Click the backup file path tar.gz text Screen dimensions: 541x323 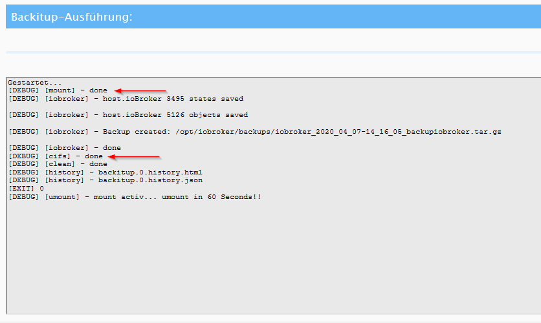tap(338, 132)
